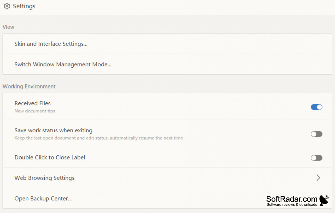
Task: Select the Save work status description text
Action: 99,138
